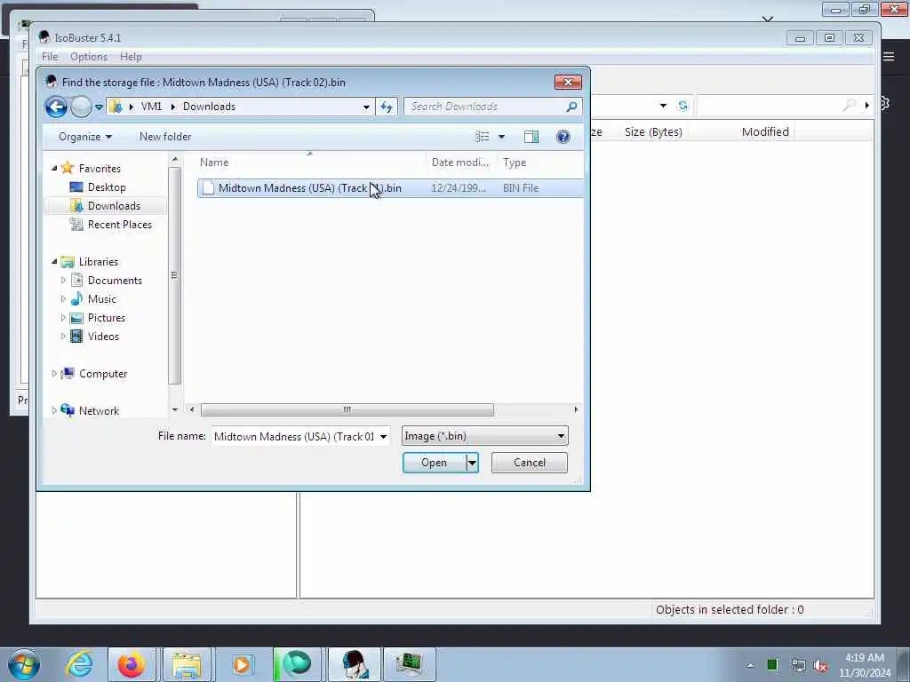The height and width of the screenshot is (682, 910).
Task: Click VM1 in the address breadcrumb
Action: tap(151, 107)
